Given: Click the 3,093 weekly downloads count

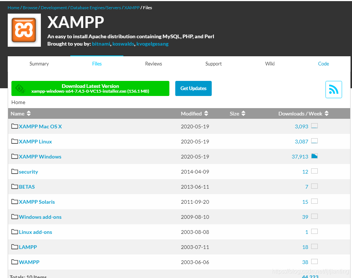Looking at the screenshot, I should (x=302, y=126).
